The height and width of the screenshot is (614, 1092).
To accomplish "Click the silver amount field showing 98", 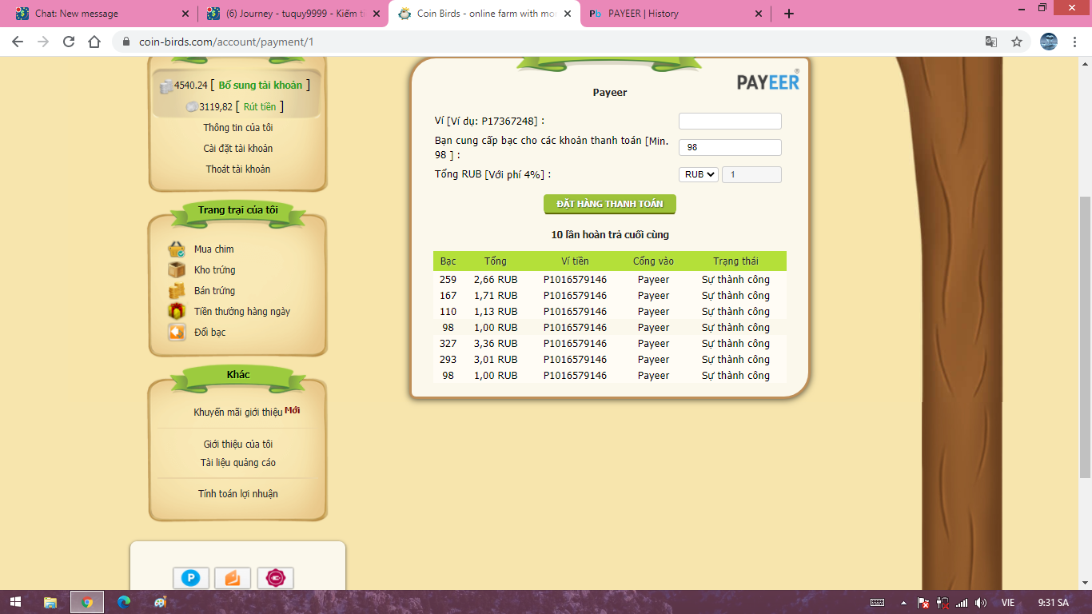I will point(730,148).
